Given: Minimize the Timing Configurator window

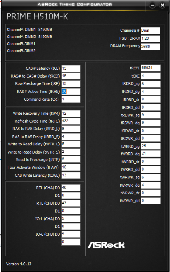Looking at the screenshot, I should pos(152,5).
